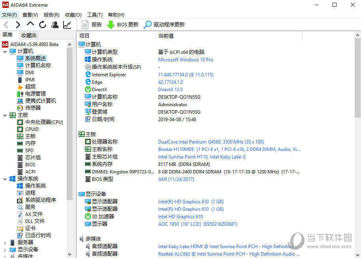Open the 传感器 gauge icon item
Image resolution: width=361 pixels, height=258 pixels.
(29, 108)
